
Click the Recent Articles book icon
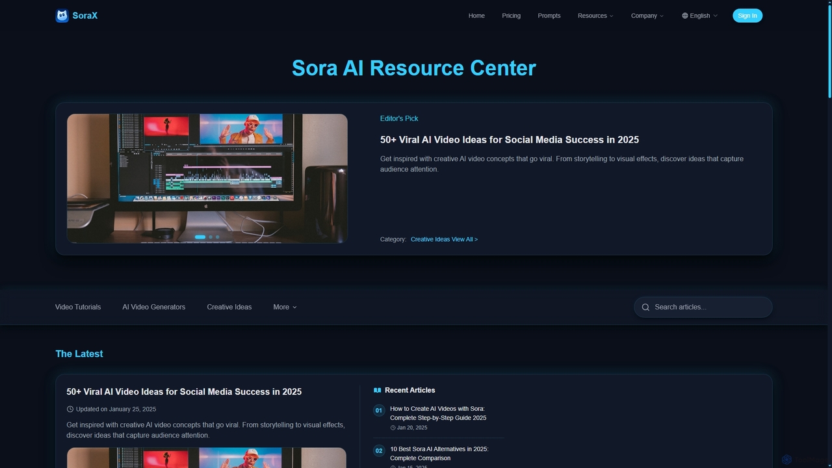click(377, 390)
